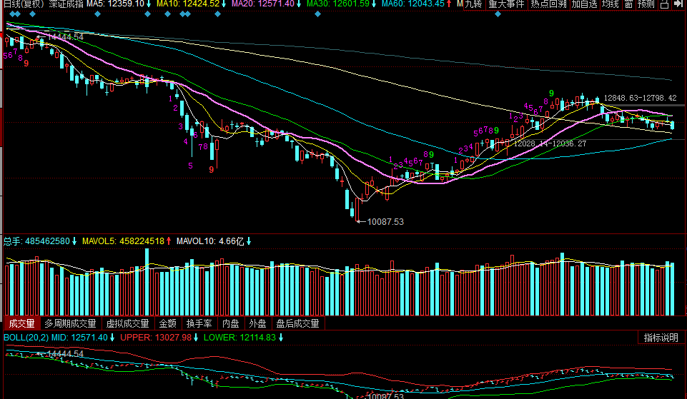Toggle 均线 moving average lines

[611, 4]
